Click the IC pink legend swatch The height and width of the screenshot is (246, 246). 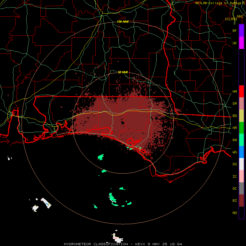click(241, 176)
